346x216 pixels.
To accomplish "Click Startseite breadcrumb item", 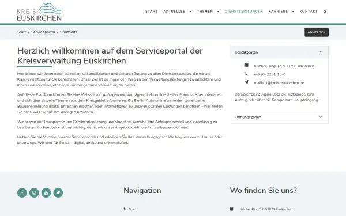I will point(69,32).
